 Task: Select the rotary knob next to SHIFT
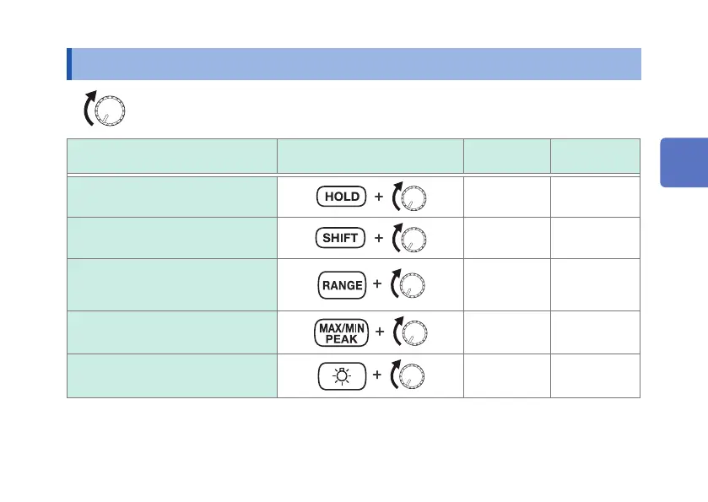pos(414,240)
